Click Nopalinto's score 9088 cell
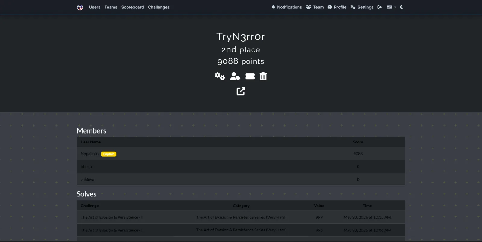This screenshot has height=242, width=482. click(358, 154)
